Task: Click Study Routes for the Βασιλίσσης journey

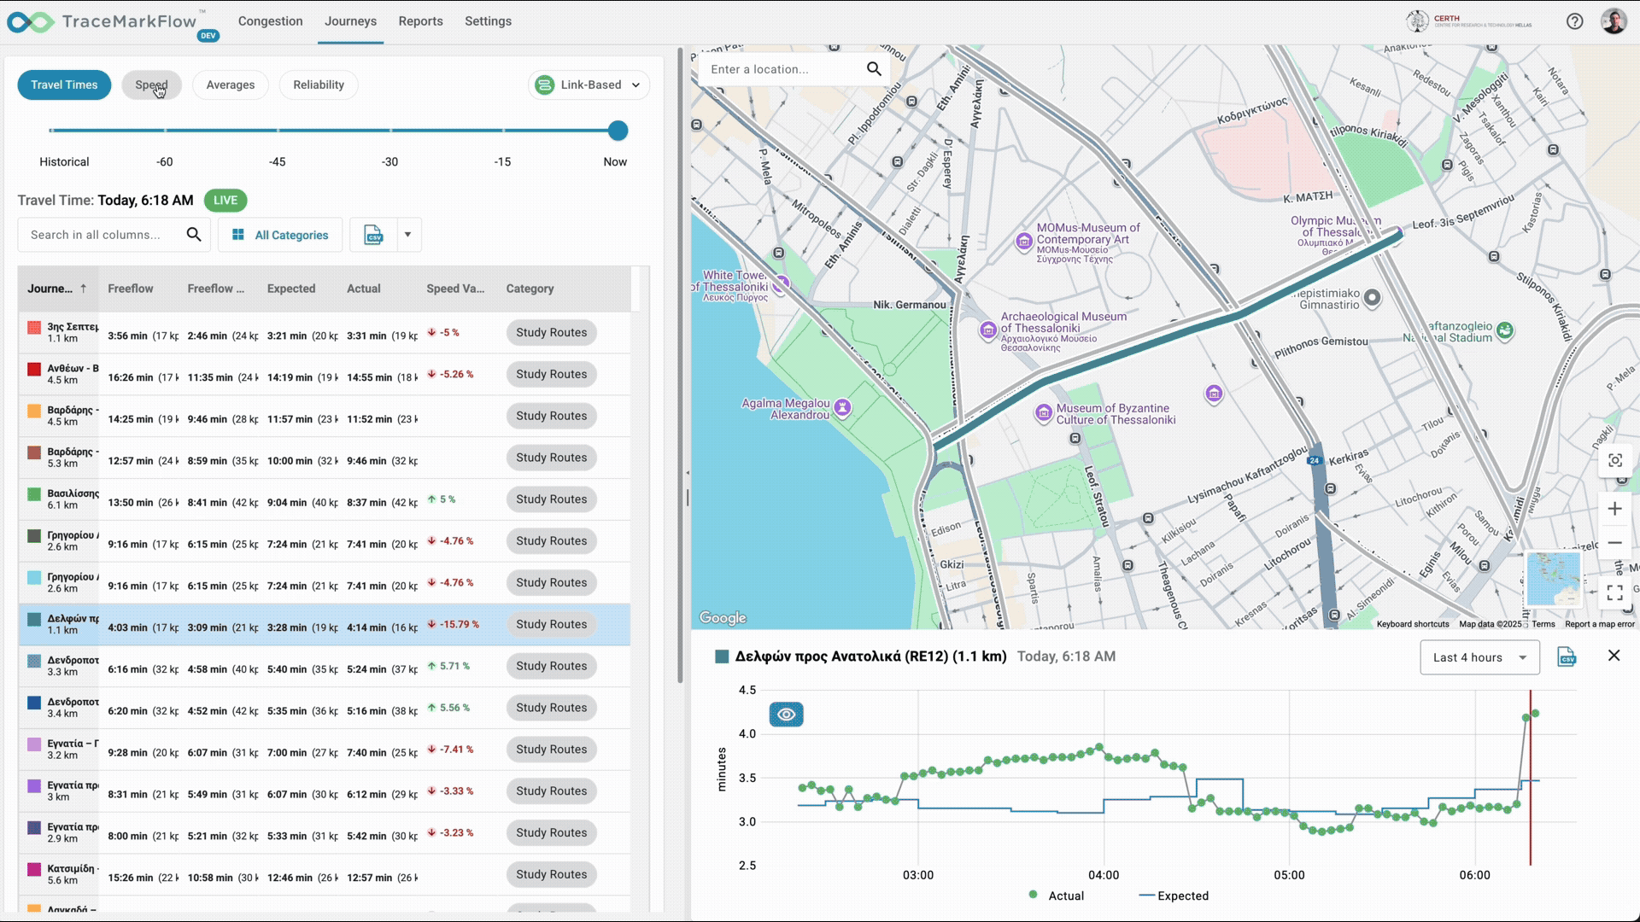Action: coord(551,499)
